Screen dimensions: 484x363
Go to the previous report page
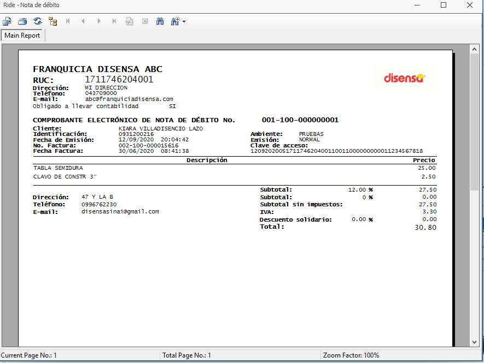click(83, 21)
